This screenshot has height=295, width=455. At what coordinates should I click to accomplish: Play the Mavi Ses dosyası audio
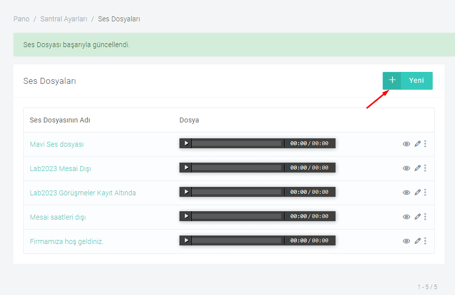coord(186,143)
